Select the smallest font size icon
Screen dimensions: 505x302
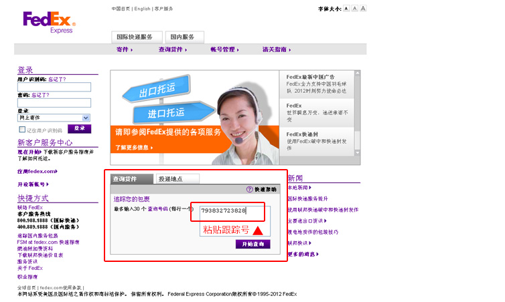(x=346, y=9)
